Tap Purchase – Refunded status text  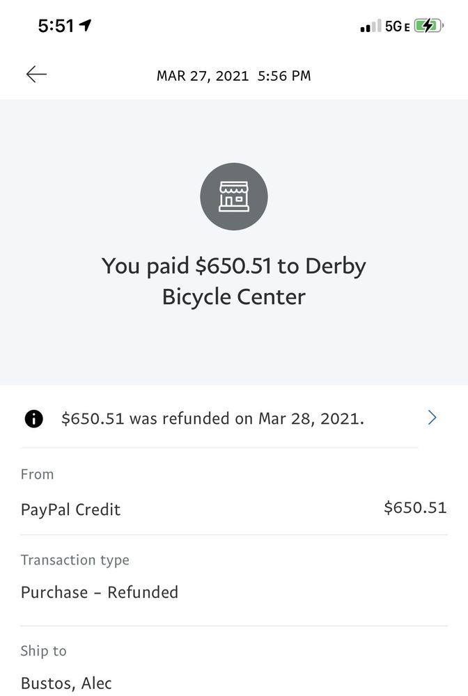pyautogui.click(x=100, y=592)
